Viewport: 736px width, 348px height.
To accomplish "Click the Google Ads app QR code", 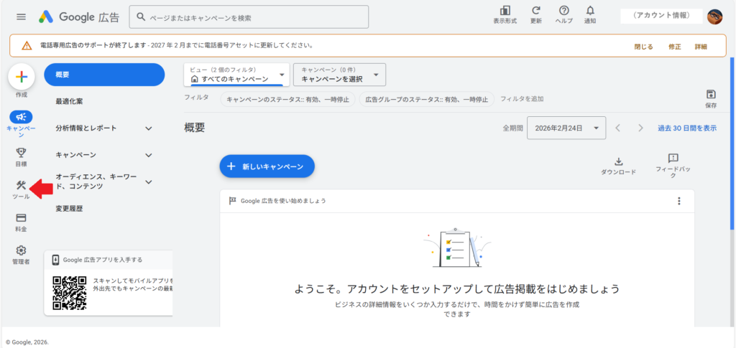I will 70,293.
